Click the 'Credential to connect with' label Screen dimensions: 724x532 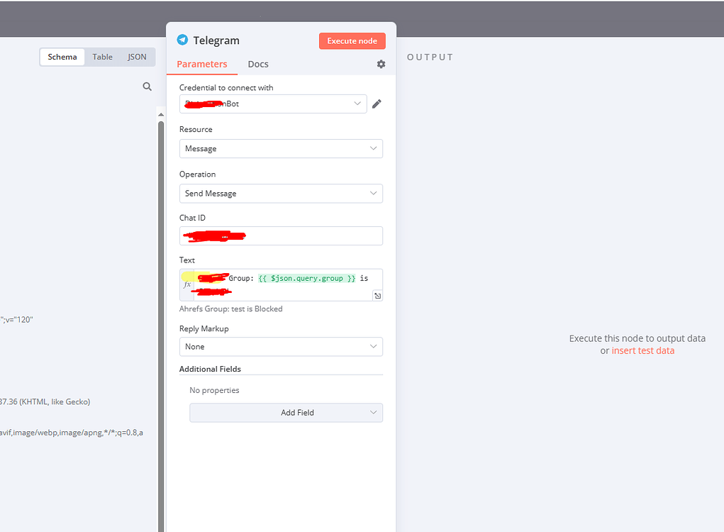point(226,88)
